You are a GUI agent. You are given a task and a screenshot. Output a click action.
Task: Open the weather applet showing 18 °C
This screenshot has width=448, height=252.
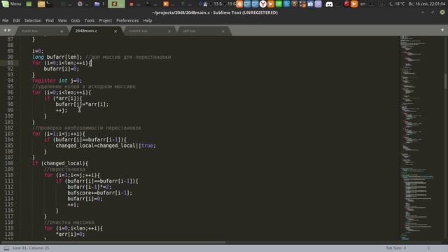click(x=398, y=4)
